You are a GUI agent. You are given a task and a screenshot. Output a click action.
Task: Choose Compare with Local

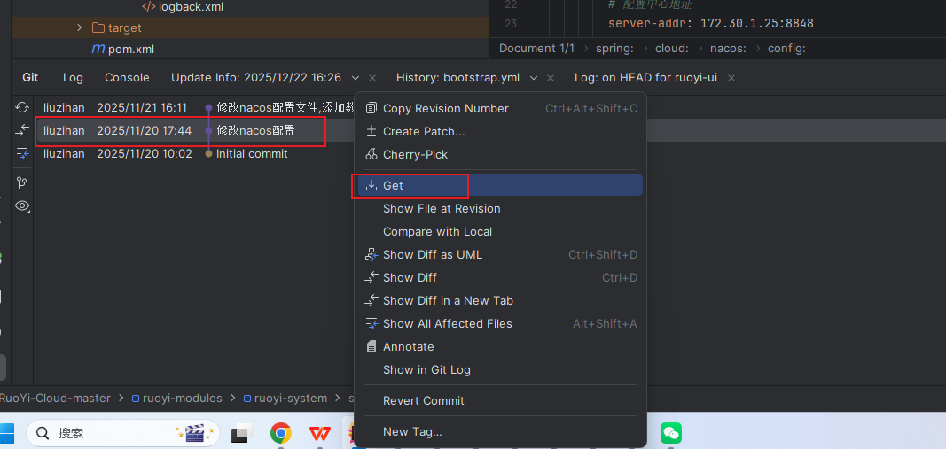500,231
